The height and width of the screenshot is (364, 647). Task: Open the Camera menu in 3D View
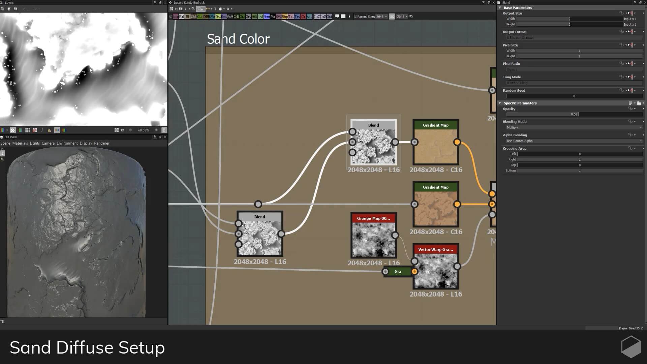coord(48,143)
